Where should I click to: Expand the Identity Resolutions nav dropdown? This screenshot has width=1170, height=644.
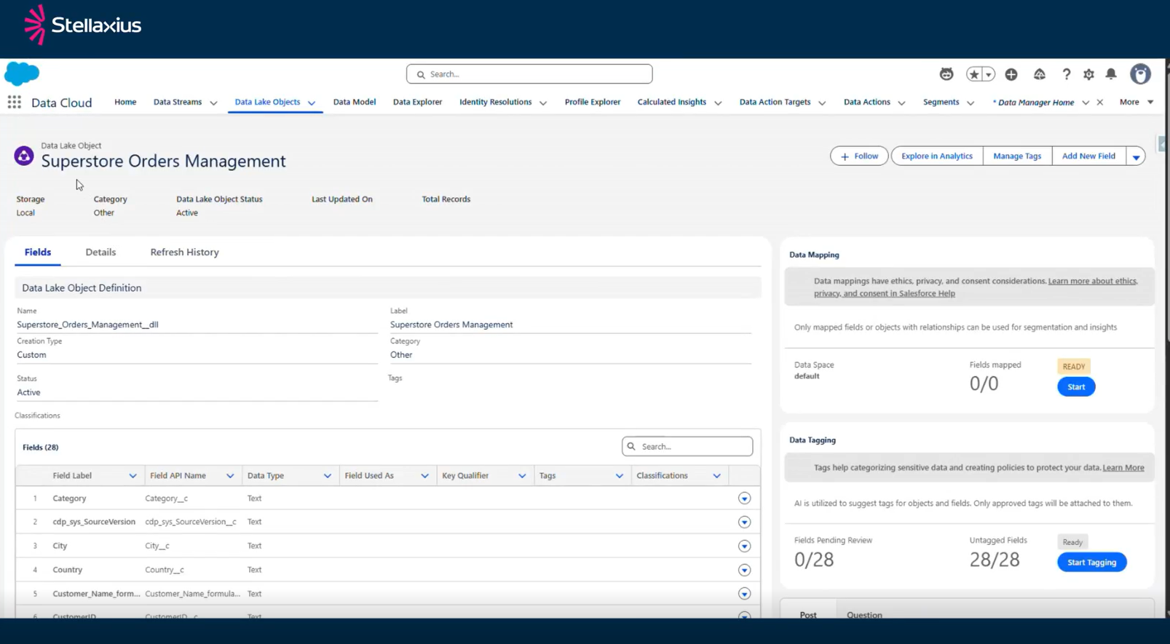click(543, 103)
